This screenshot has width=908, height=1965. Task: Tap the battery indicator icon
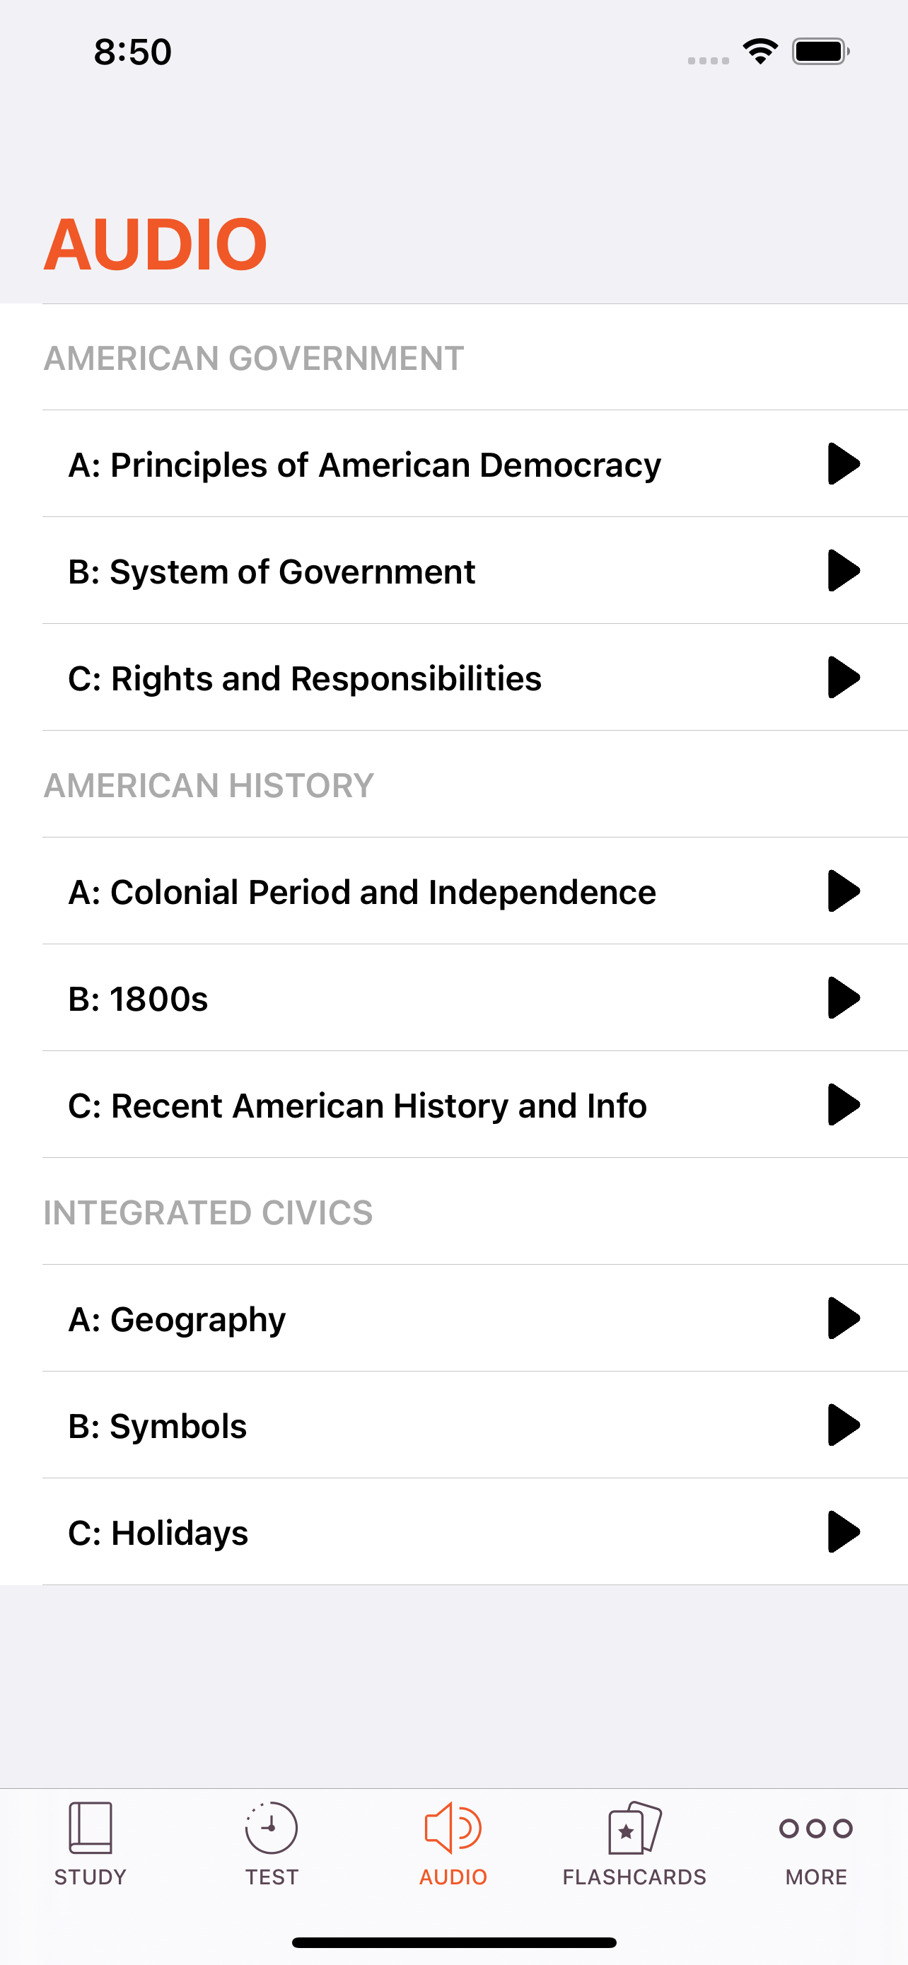tap(820, 51)
